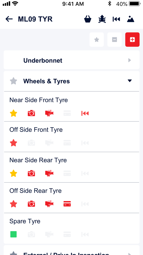Tap the red plus expand-all button
143x255 pixels.
[132, 39]
